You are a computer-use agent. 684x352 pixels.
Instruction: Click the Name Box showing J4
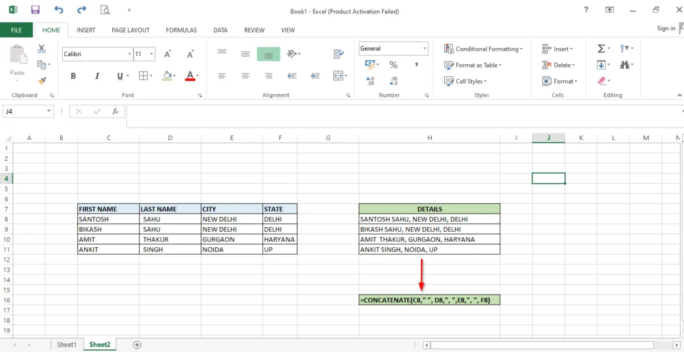pos(28,112)
